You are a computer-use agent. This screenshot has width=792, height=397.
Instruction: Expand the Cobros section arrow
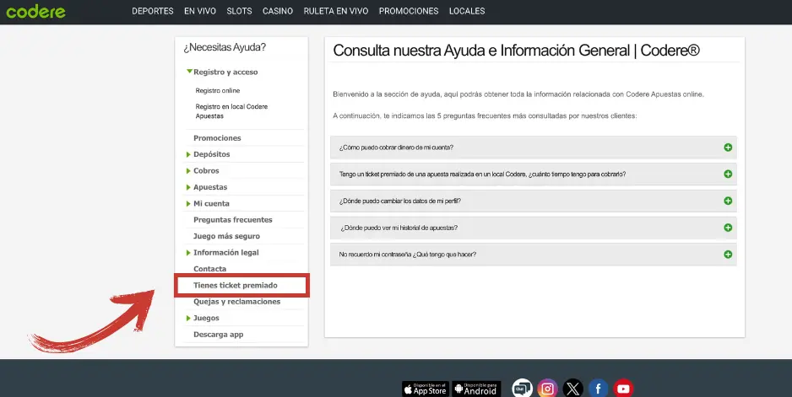click(x=188, y=171)
